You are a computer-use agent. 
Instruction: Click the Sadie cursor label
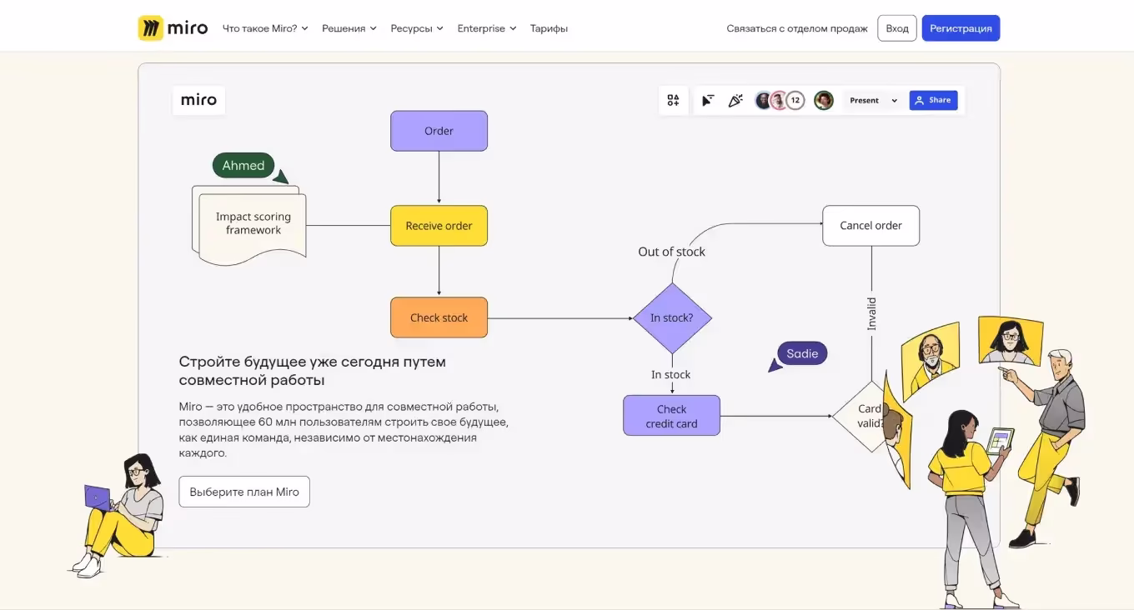(x=802, y=353)
